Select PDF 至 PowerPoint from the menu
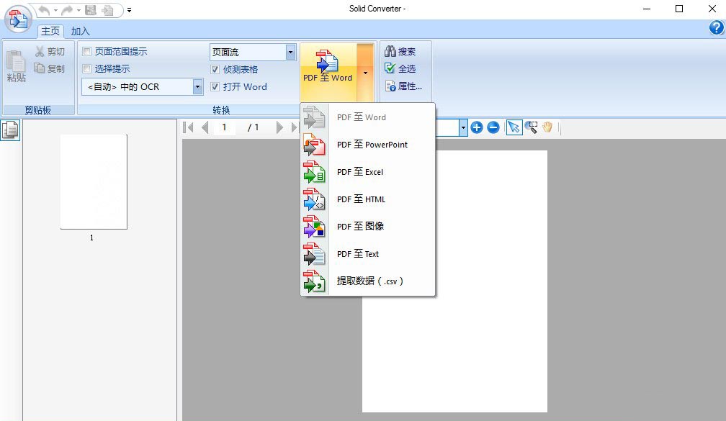726x421 pixels. tap(368, 145)
